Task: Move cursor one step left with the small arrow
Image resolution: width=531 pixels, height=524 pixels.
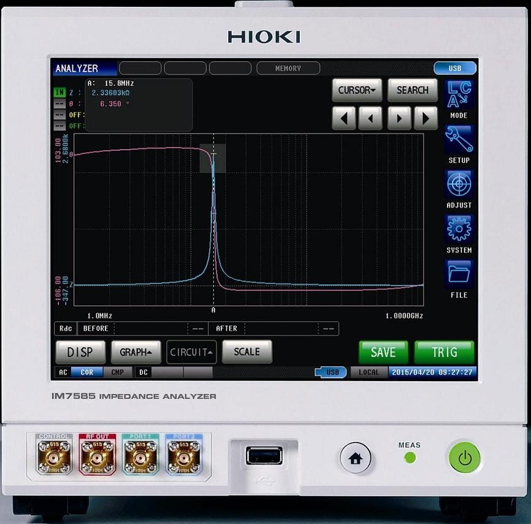Action: 370,118
